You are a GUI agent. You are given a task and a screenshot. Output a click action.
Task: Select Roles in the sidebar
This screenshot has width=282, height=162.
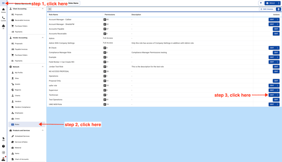tap(27, 124)
